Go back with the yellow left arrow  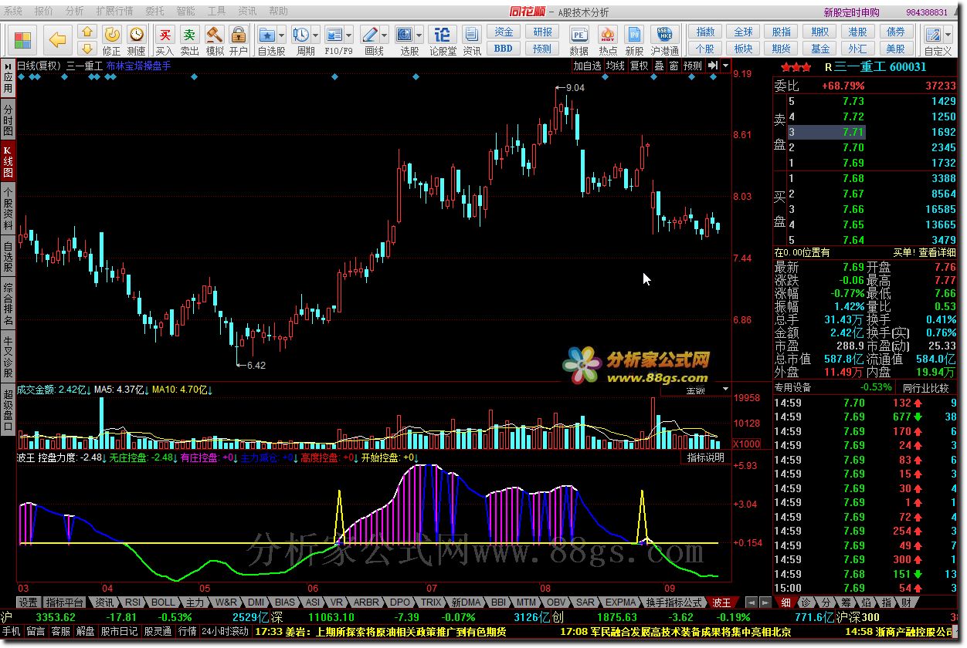click(58, 39)
